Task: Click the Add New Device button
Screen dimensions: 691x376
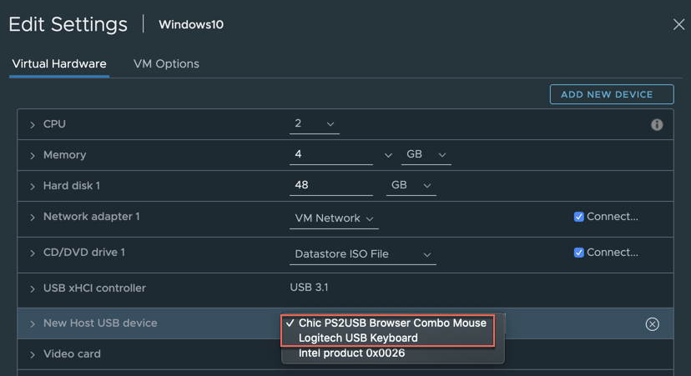Action: tap(611, 94)
